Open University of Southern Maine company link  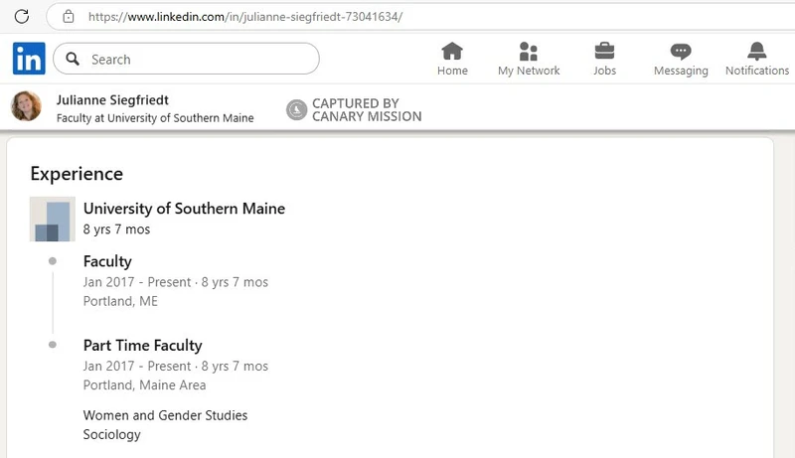pyautogui.click(x=184, y=209)
